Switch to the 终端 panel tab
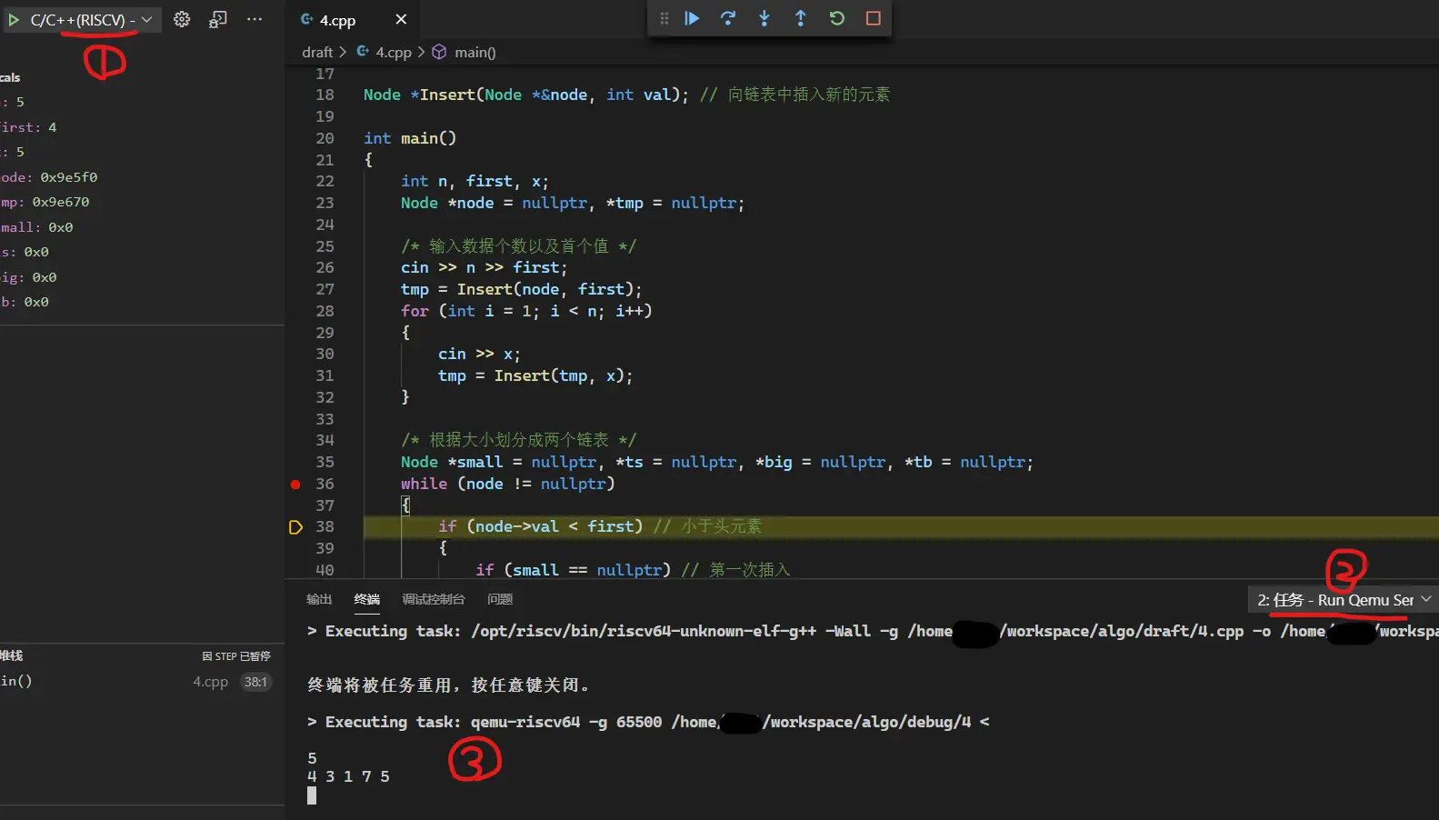This screenshot has width=1439, height=820. [x=367, y=599]
